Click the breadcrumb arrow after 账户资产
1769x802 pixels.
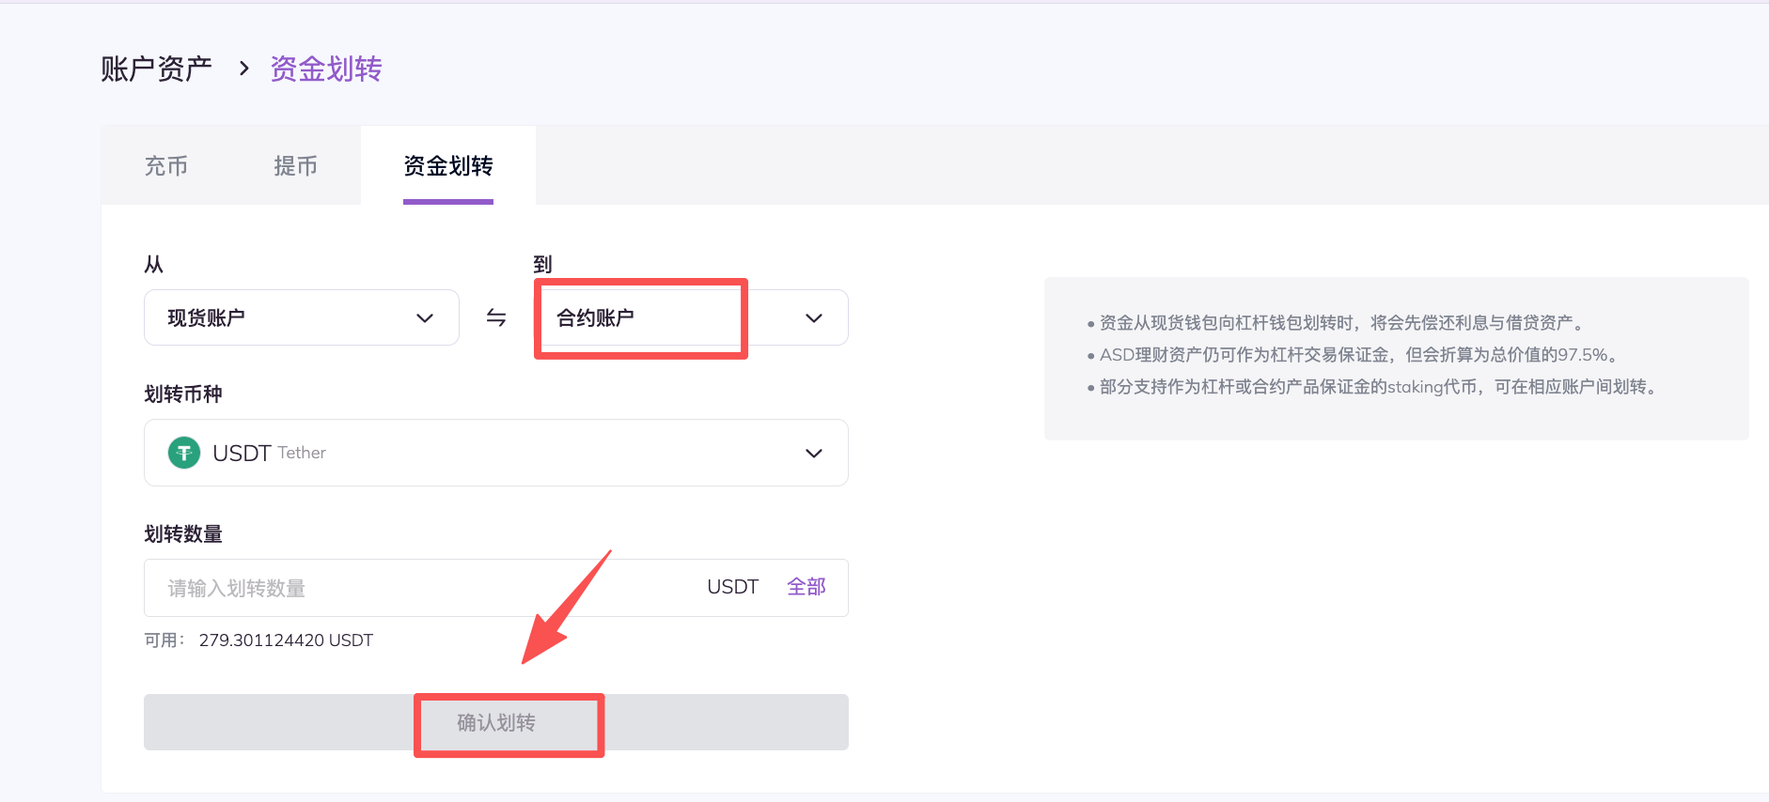pos(243,69)
